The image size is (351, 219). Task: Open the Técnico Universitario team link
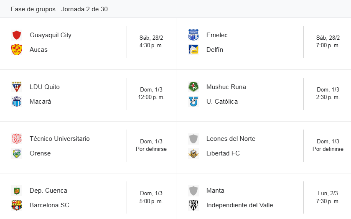[60, 139]
